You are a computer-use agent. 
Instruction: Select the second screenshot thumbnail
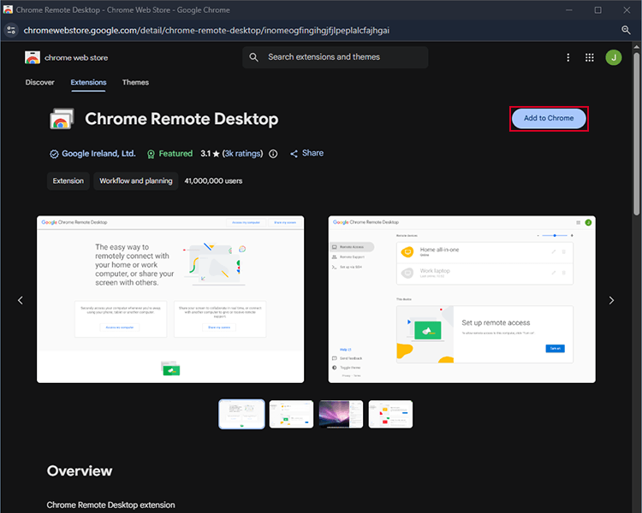[x=291, y=415]
